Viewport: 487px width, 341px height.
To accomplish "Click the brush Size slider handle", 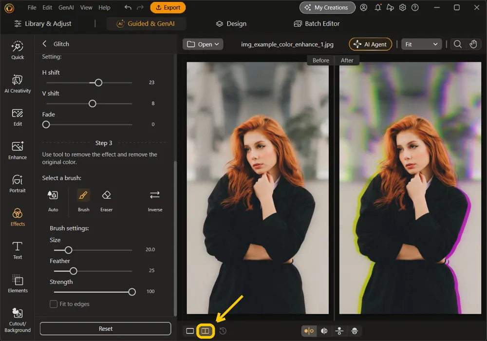I will [68, 250].
